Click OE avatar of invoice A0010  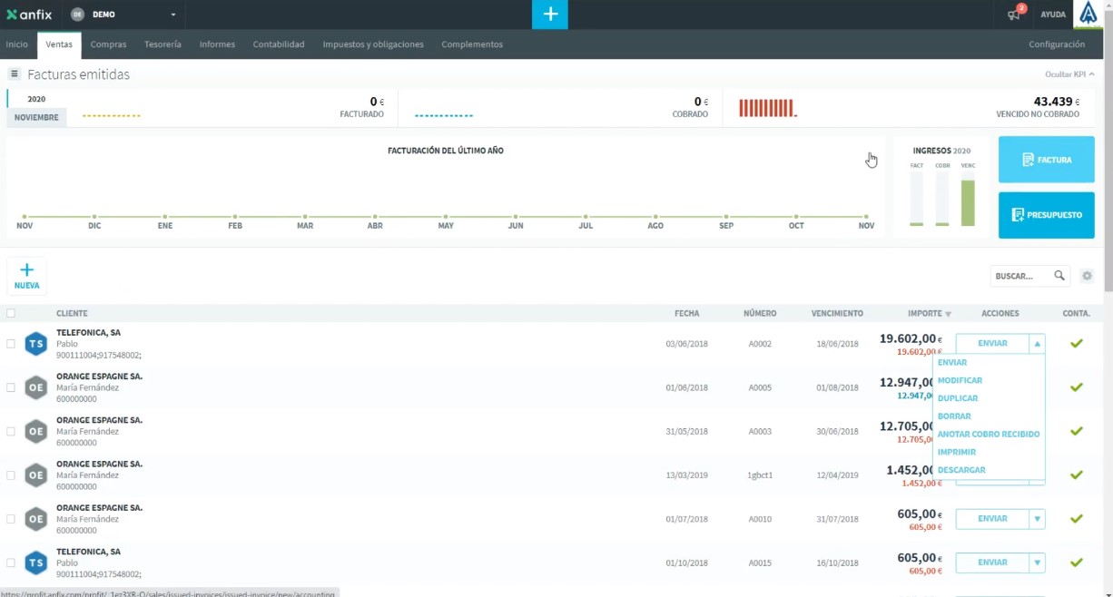coord(35,519)
